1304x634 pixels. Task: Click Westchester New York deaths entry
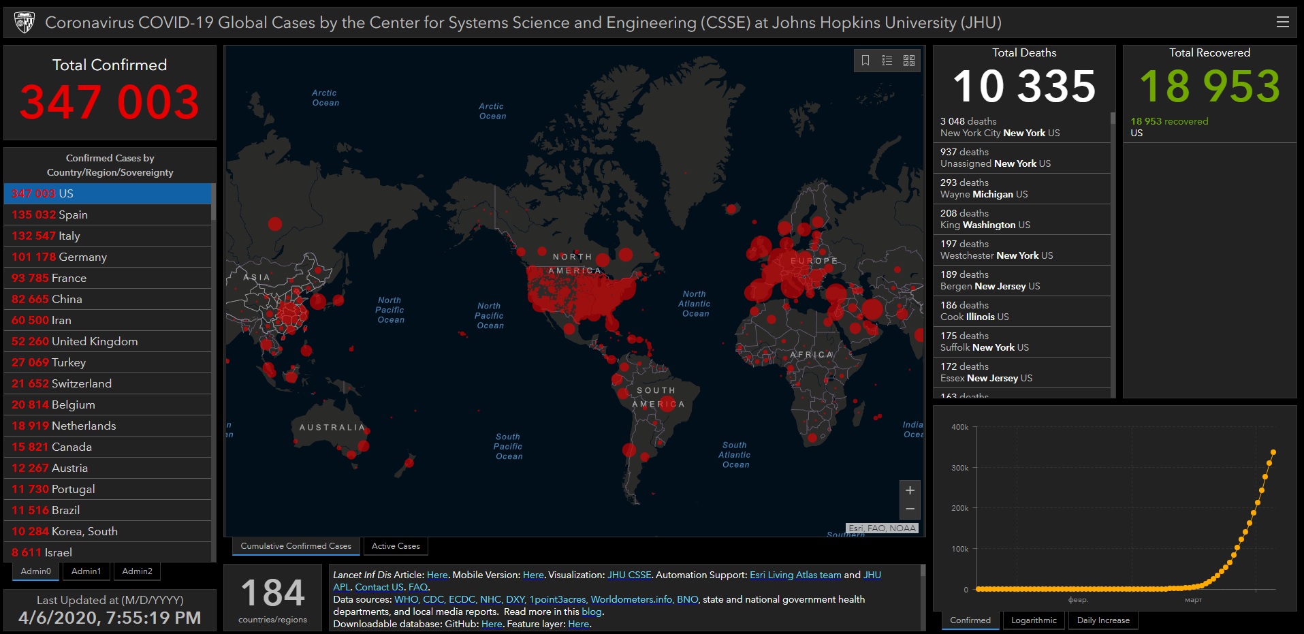click(1021, 250)
